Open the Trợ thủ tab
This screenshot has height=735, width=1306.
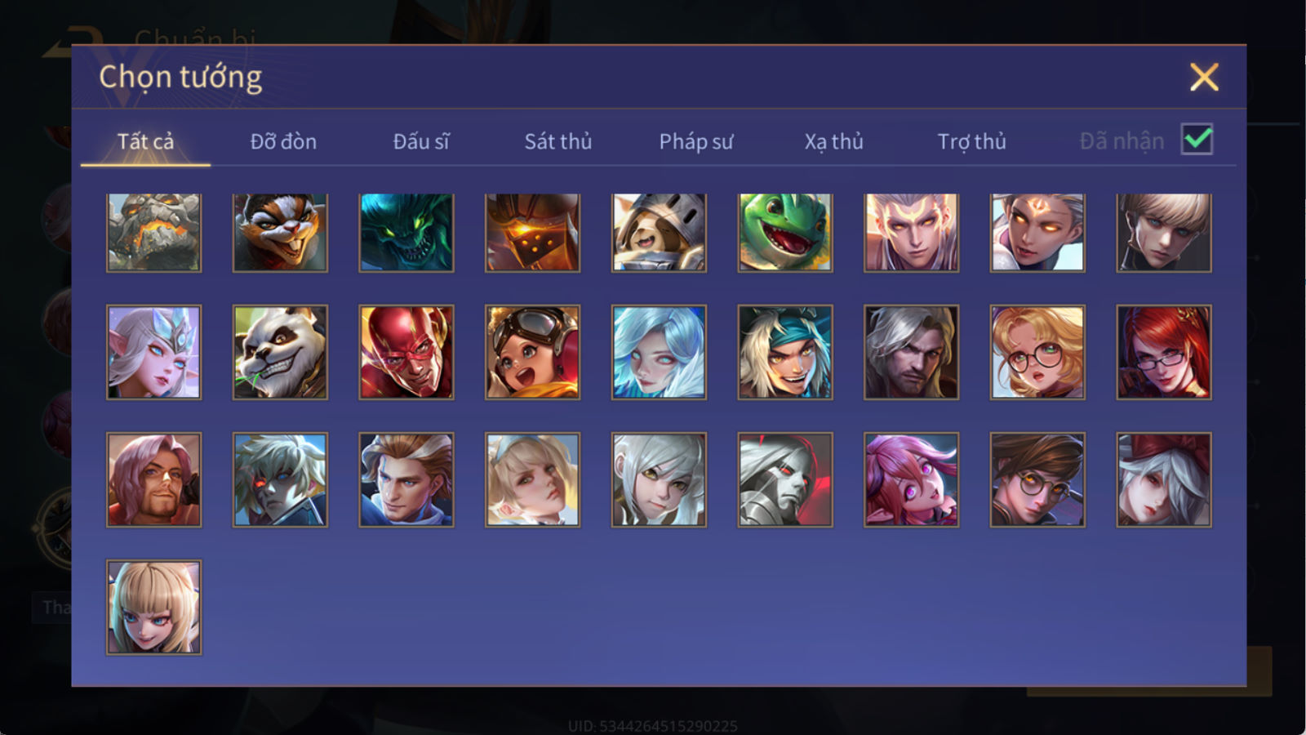point(971,141)
